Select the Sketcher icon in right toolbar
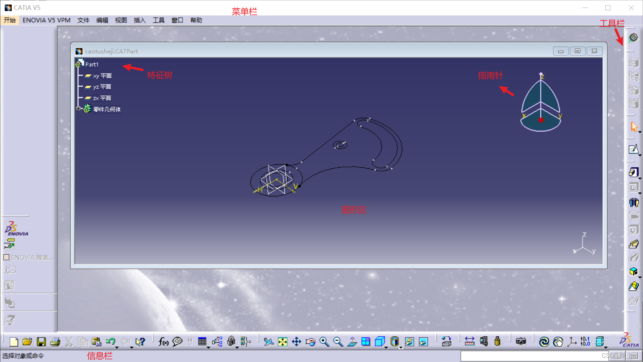 (633, 150)
